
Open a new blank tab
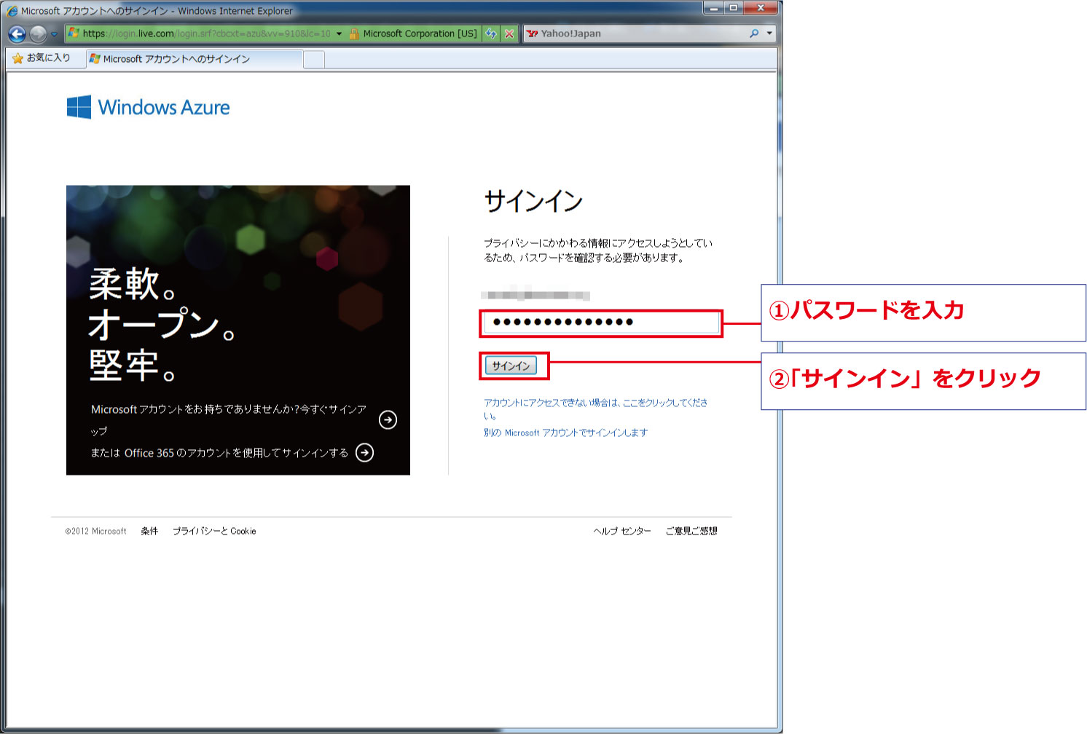coord(314,60)
